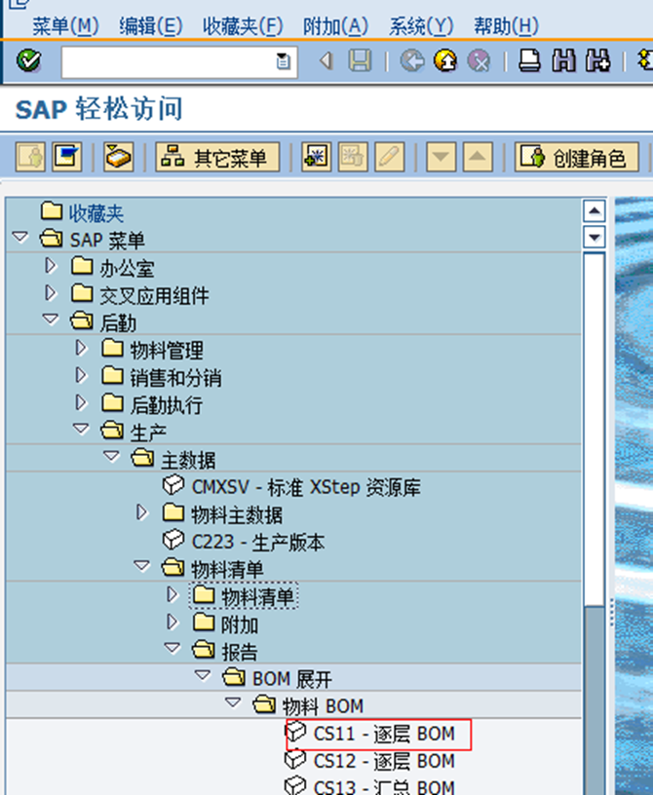This screenshot has width=653, height=795.
Task: Expand the 附加 folder
Action: tap(172, 622)
